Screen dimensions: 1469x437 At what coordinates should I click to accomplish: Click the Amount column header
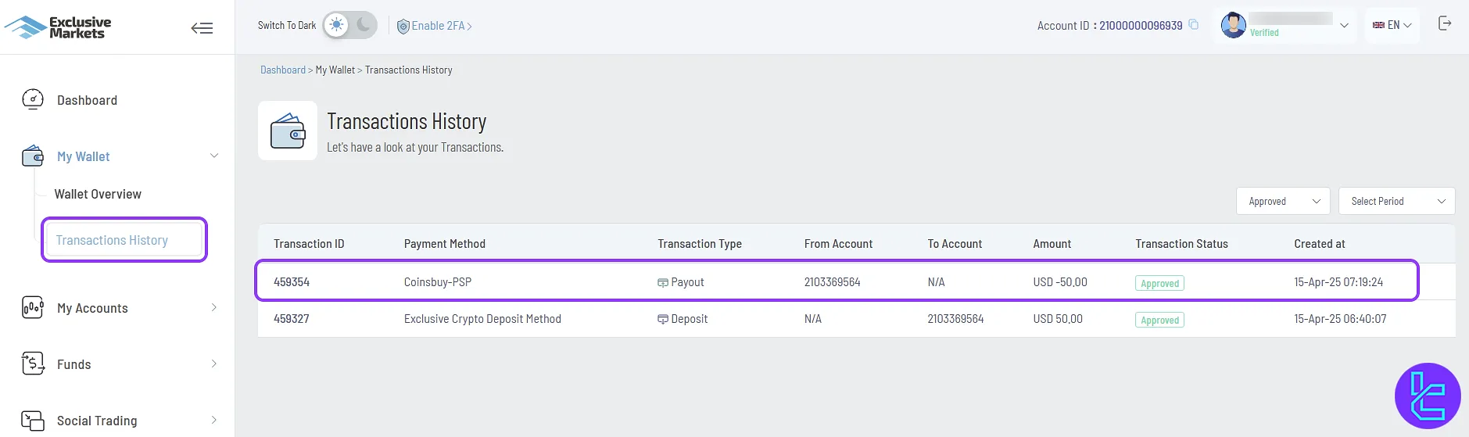1052,244
